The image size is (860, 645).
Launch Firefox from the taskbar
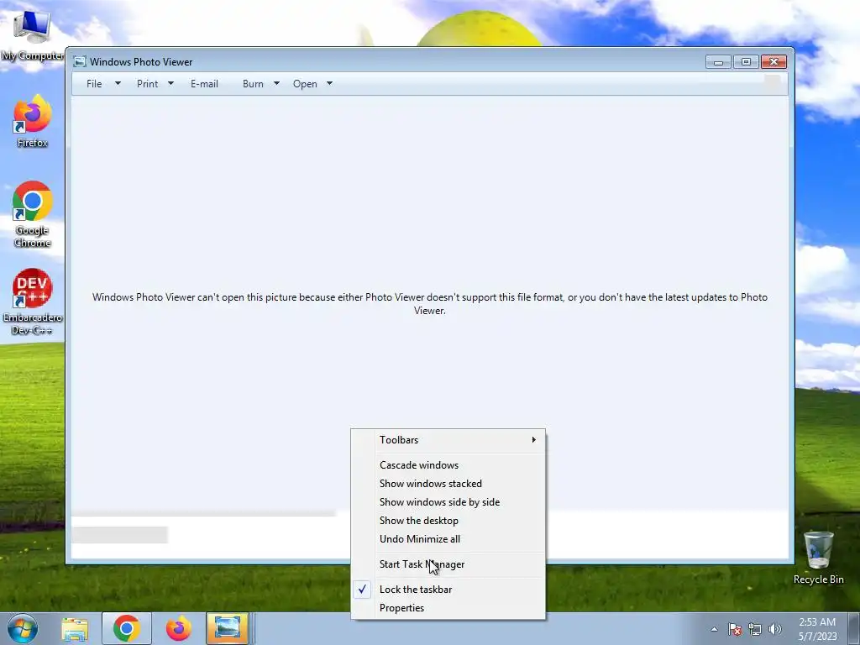click(x=178, y=628)
